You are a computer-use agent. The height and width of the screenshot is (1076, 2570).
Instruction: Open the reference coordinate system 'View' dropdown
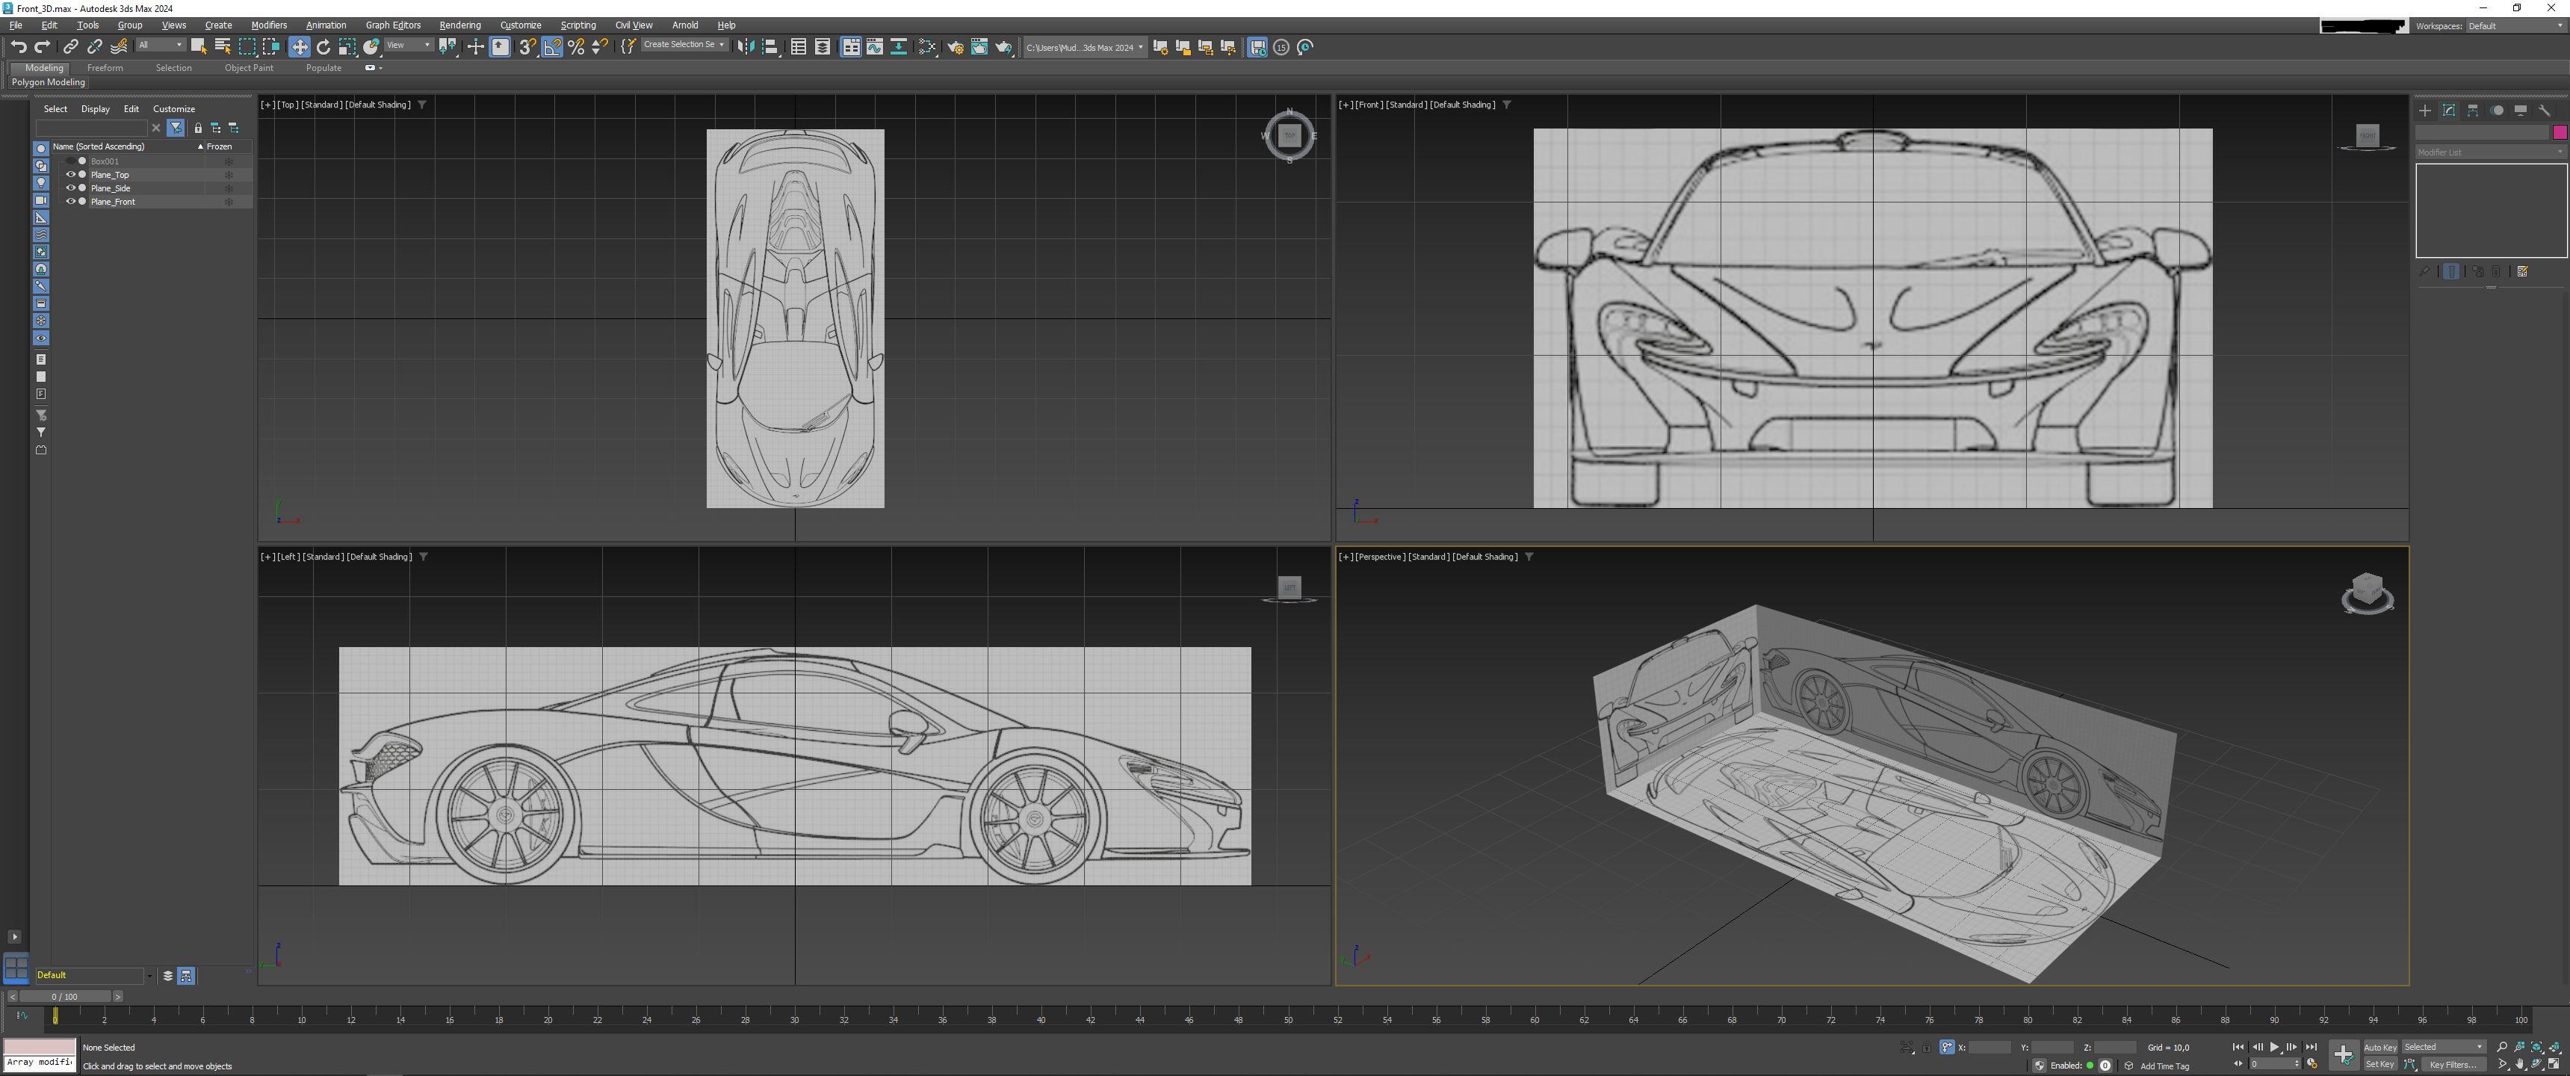[408, 45]
